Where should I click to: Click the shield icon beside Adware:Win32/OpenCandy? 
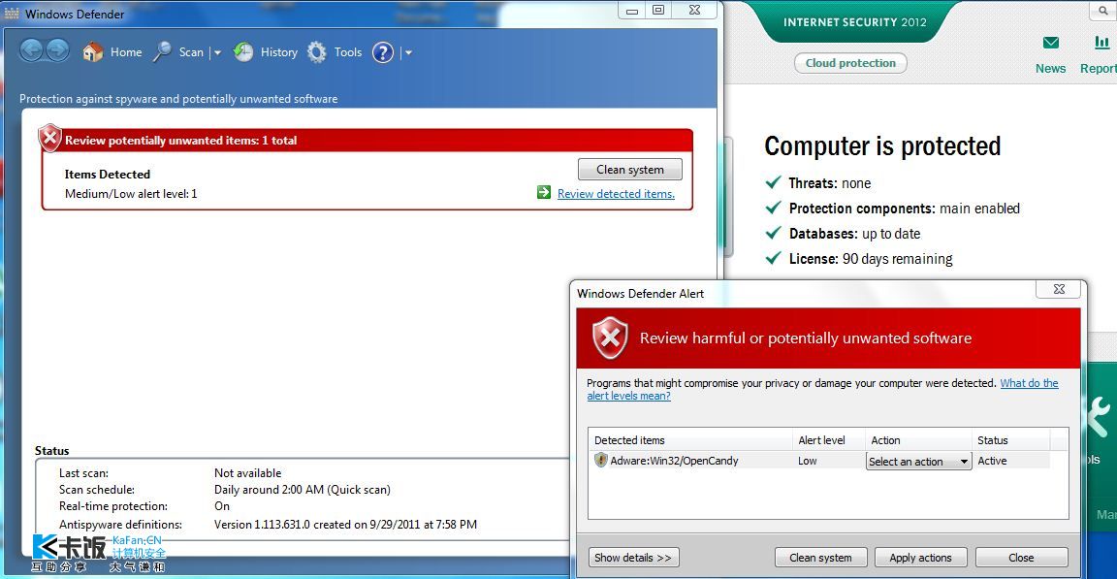pyautogui.click(x=600, y=460)
